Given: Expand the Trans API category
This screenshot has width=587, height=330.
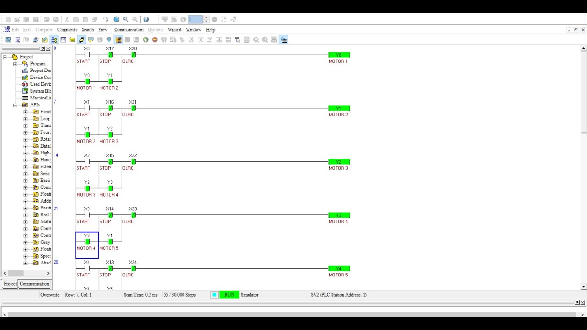Looking at the screenshot, I should pyautogui.click(x=25, y=126).
